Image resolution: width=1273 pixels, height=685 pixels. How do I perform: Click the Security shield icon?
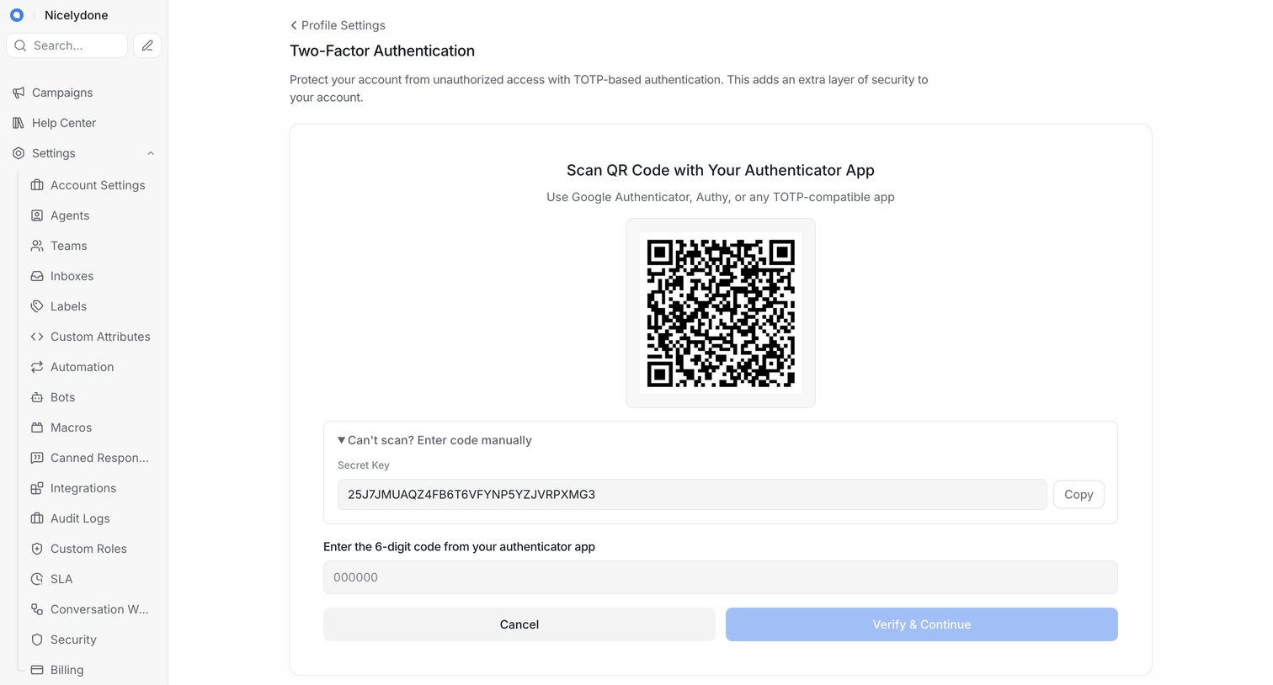(37, 640)
